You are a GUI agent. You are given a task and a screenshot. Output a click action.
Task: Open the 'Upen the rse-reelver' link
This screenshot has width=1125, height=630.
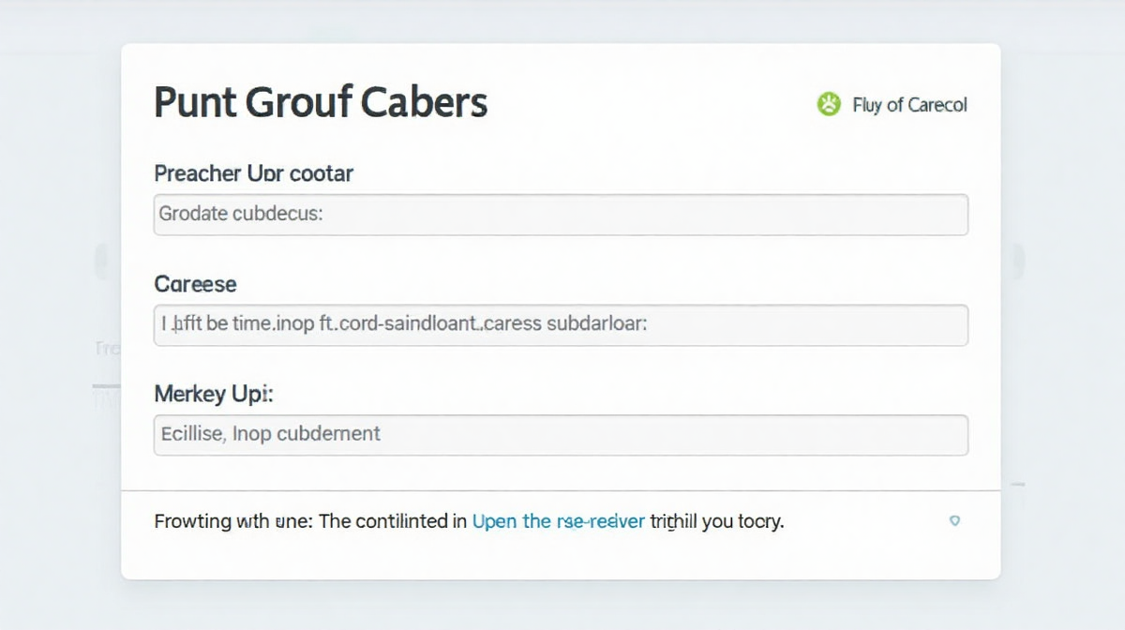tap(559, 521)
